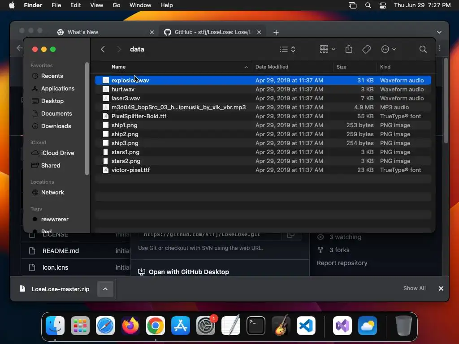Click 3 watching link on GitHub
Screen dimensions: 459x344
(345, 237)
